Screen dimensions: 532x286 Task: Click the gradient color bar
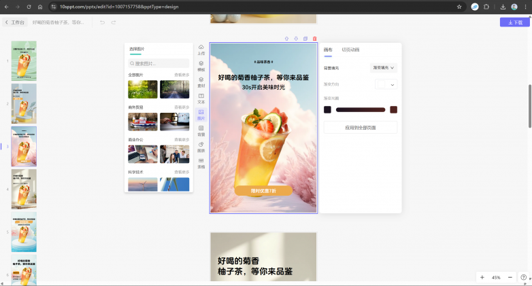(361, 109)
